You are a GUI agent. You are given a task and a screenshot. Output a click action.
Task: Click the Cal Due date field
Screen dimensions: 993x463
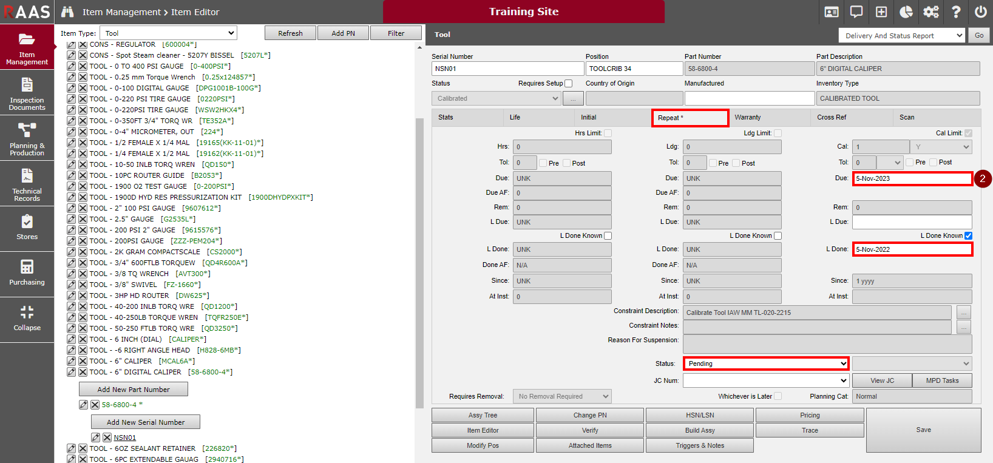pos(912,178)
